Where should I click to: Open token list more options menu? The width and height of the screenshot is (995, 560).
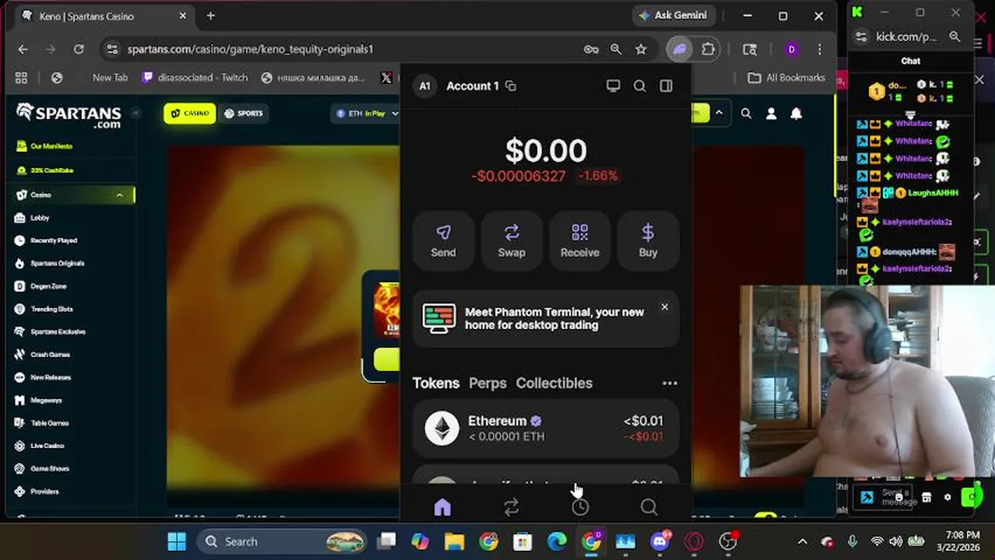(x=670, y=383)
